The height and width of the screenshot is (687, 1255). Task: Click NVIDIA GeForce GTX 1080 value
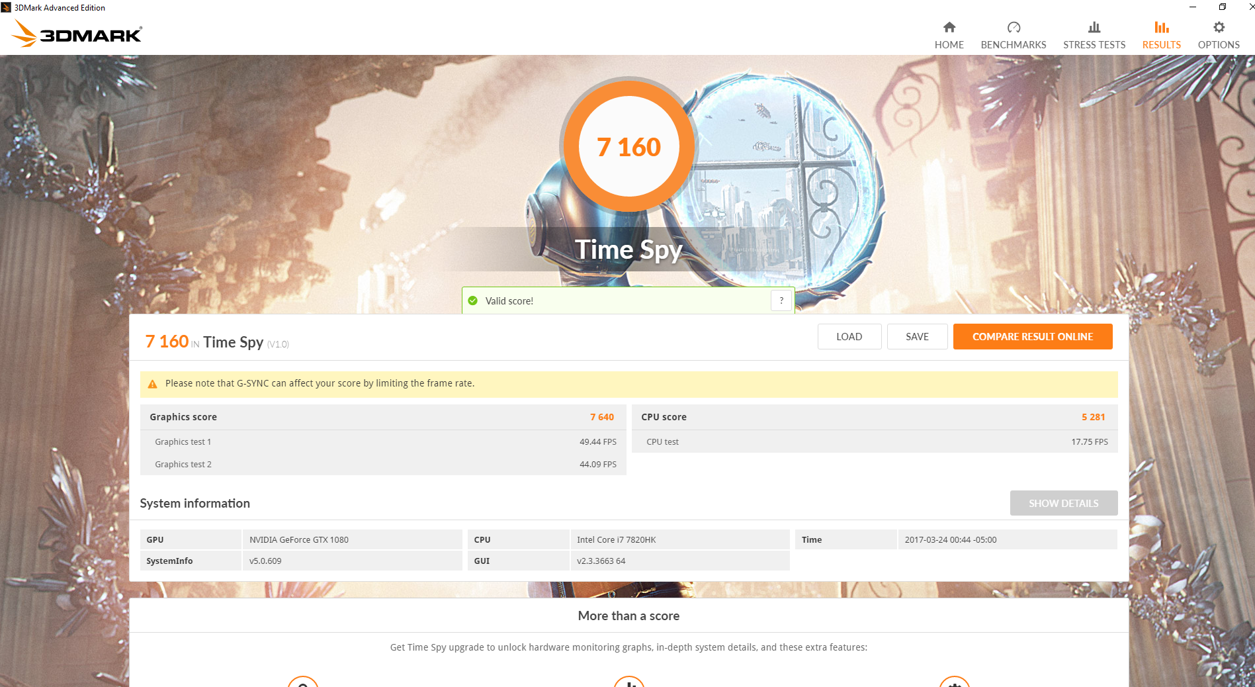(299, 539)
